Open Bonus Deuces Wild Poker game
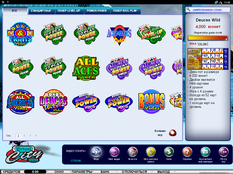The height and width of the screenshot is (174, 233). [x=53, y=102]
